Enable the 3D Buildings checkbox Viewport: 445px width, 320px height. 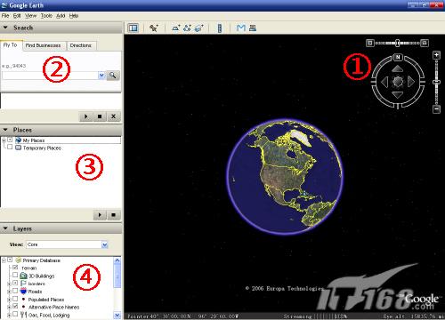coord(15,276)
